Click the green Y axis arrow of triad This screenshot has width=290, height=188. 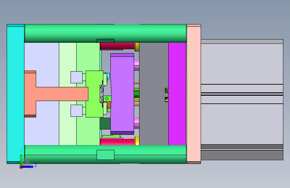[21, 160]
